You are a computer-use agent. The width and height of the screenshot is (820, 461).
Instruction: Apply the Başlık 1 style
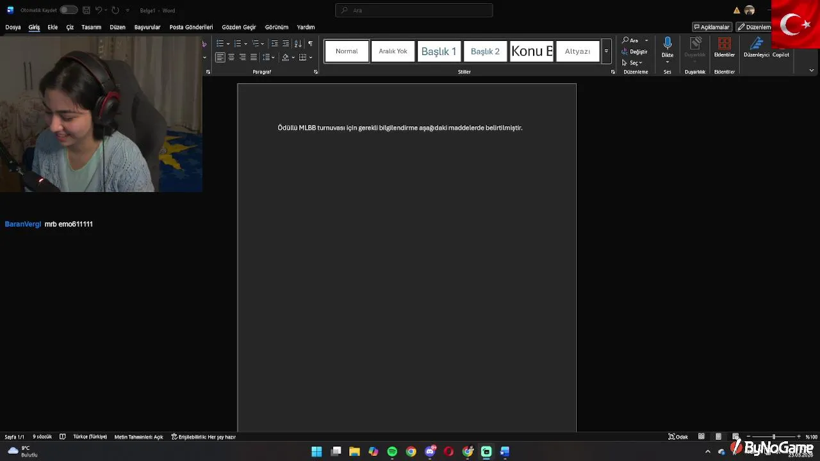[x=439, y=51]
